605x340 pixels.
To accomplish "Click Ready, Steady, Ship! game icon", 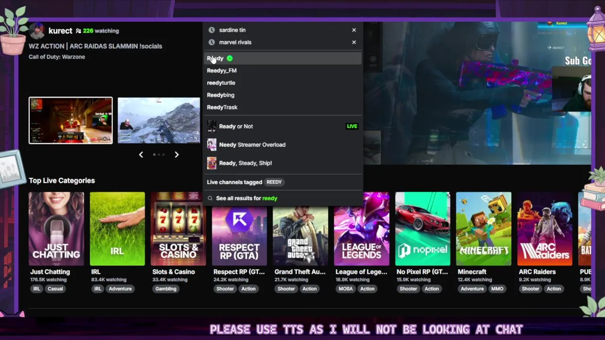I will point(212,163).
